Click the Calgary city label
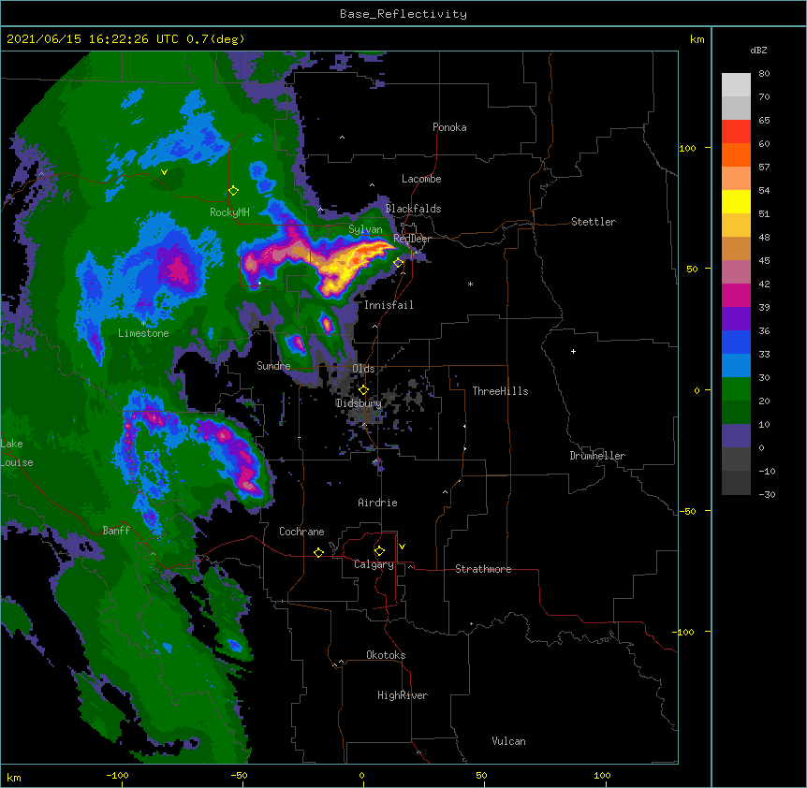Screen dimensions: 807x788 tap(374, 564)
